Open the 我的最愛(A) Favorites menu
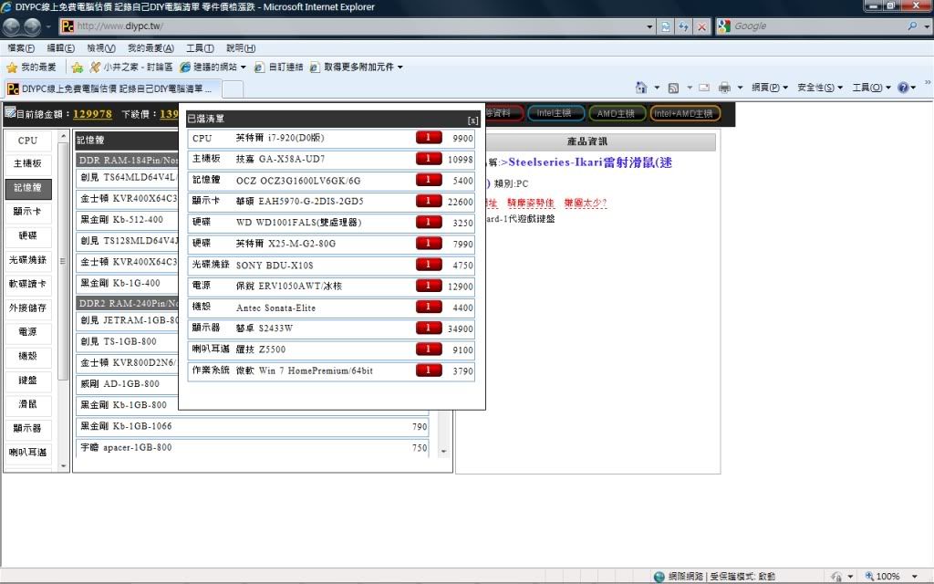Viewport: 934px width, 584px height. [150, 47]
